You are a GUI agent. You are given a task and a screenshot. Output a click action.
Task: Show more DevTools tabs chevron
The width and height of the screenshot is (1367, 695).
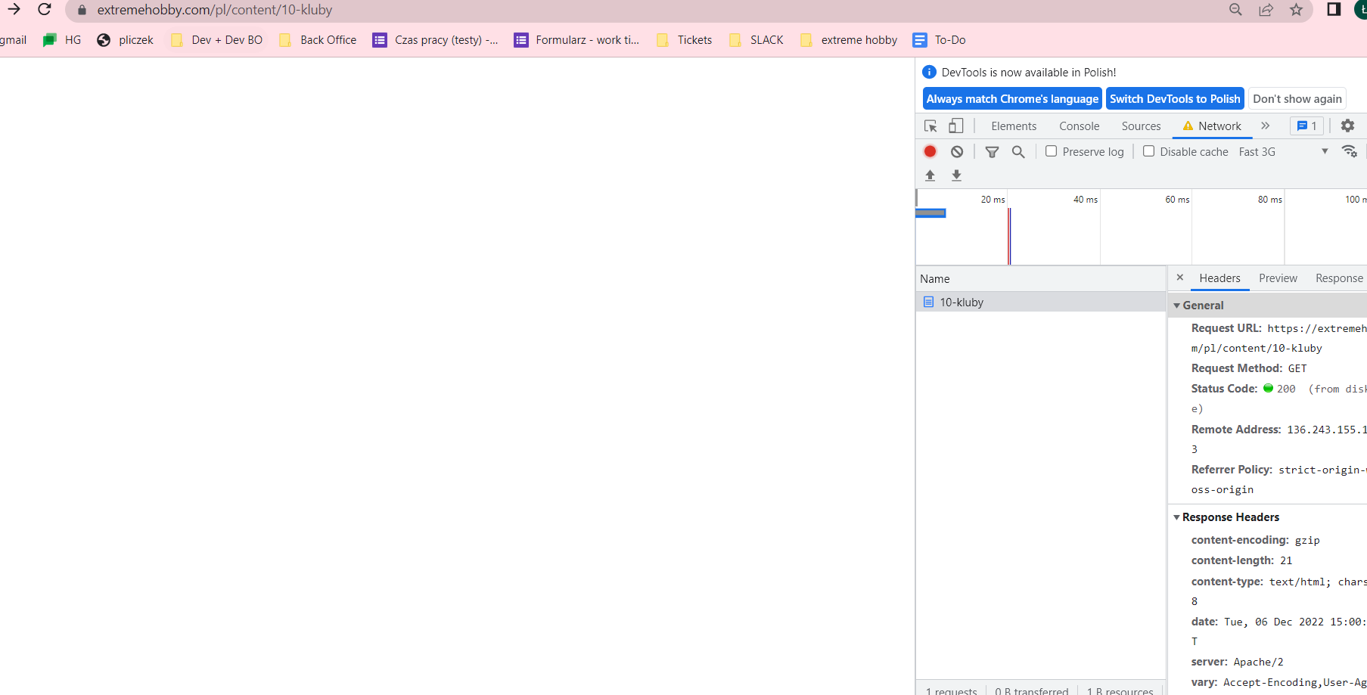point(1265,126)
